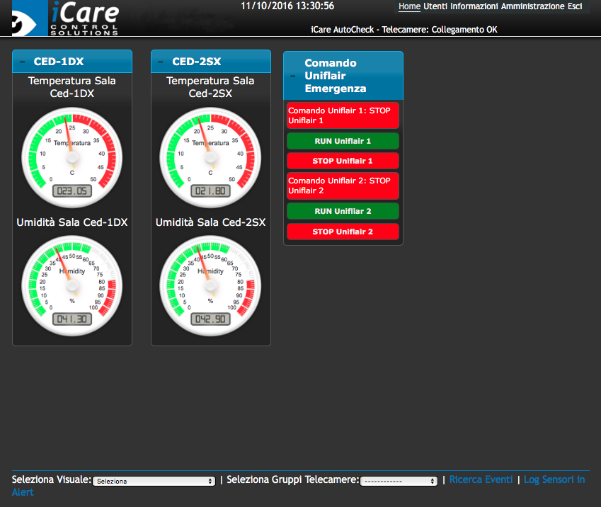
Task: Open the Ricerca Eventi link
Action: (481, 479)
